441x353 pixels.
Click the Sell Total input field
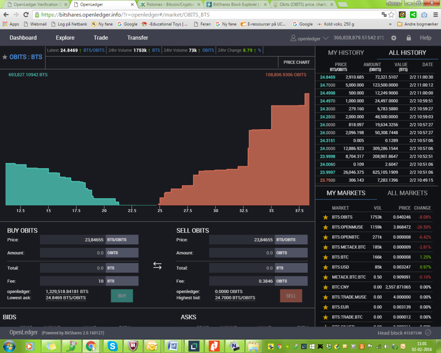tap(242, 268)
